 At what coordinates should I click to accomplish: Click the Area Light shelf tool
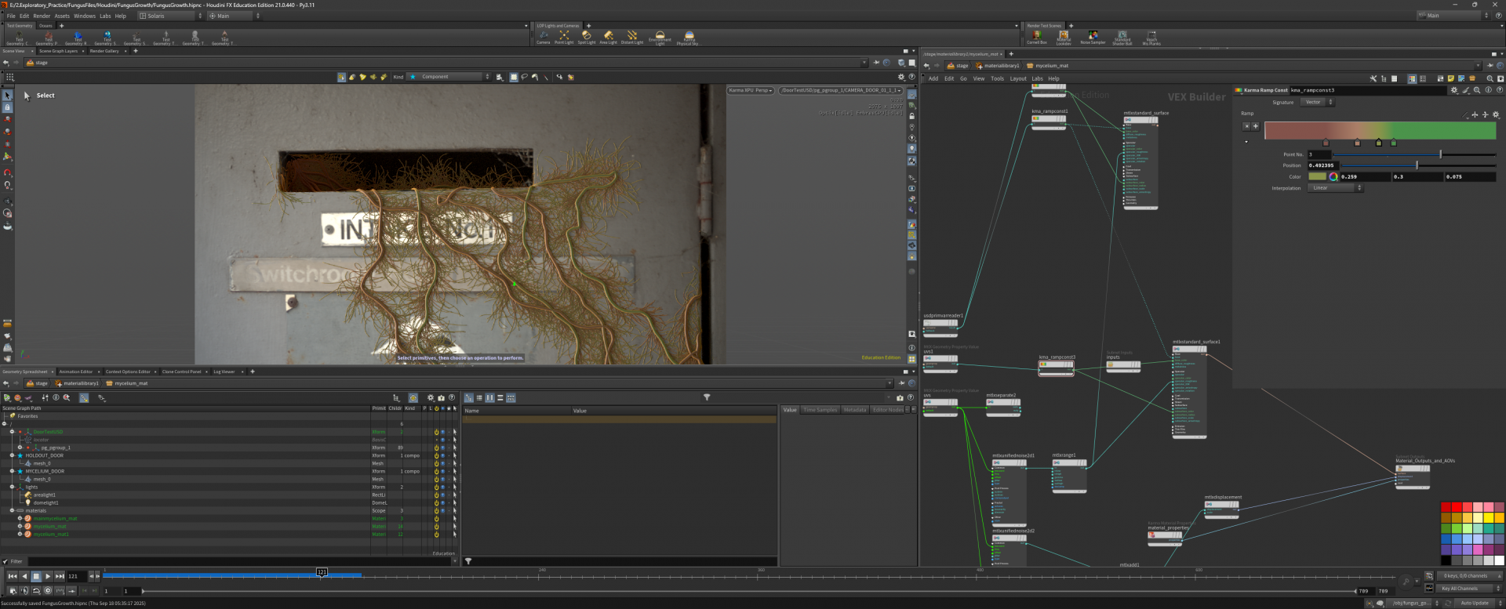click(x=608, y=37)
